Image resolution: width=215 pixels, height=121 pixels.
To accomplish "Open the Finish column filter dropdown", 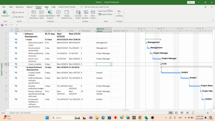I will click(79, 31).
